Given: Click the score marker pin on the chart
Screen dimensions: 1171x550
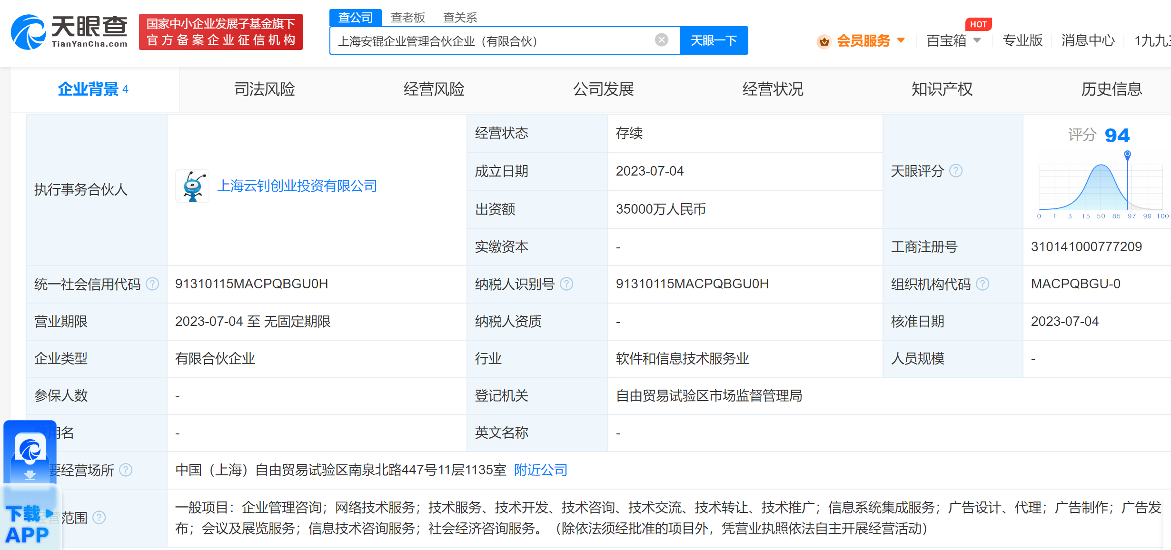Looking at the screenshot, I should [1127, 155].
